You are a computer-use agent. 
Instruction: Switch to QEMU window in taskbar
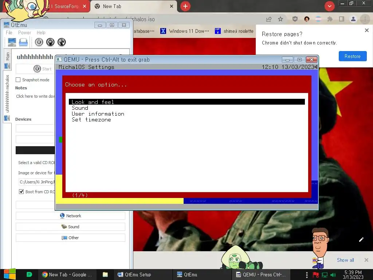260,275
